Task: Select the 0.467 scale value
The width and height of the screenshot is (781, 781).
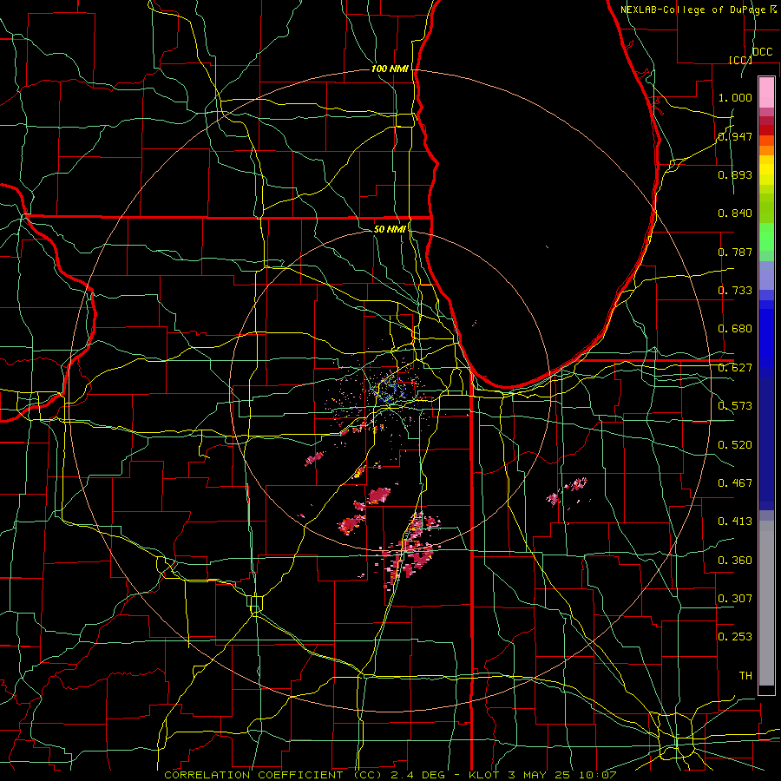Action: 735,482
